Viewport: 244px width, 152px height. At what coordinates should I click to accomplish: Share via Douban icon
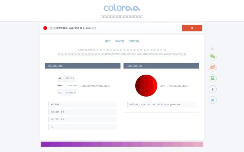coord(212,78)
